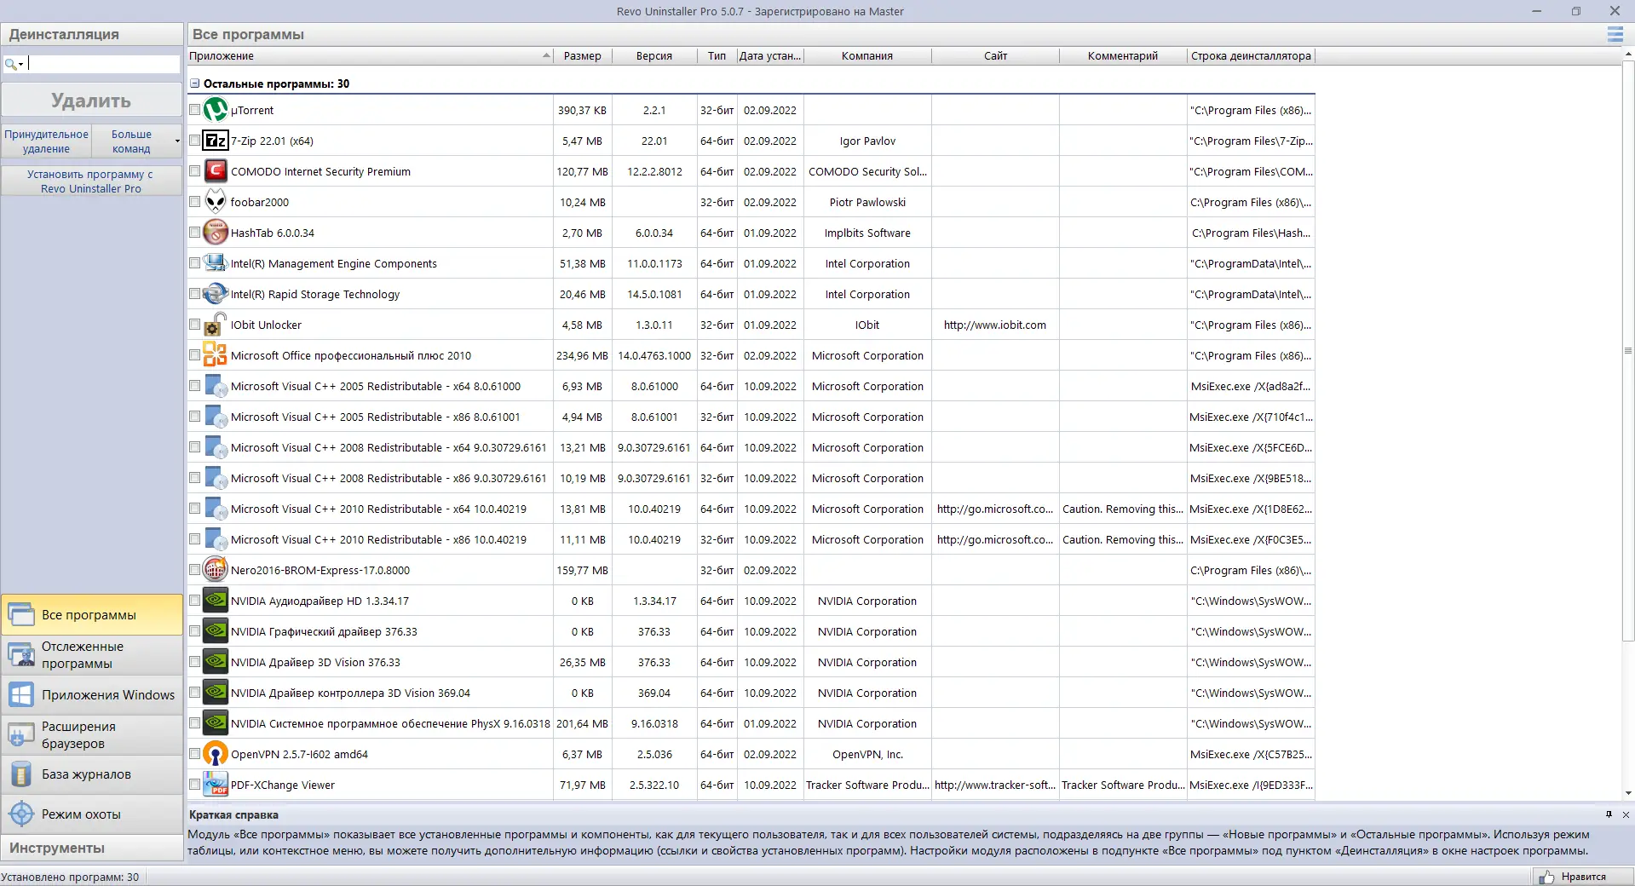
Task: Switch to Приложения Windows section
Action: 92,695
